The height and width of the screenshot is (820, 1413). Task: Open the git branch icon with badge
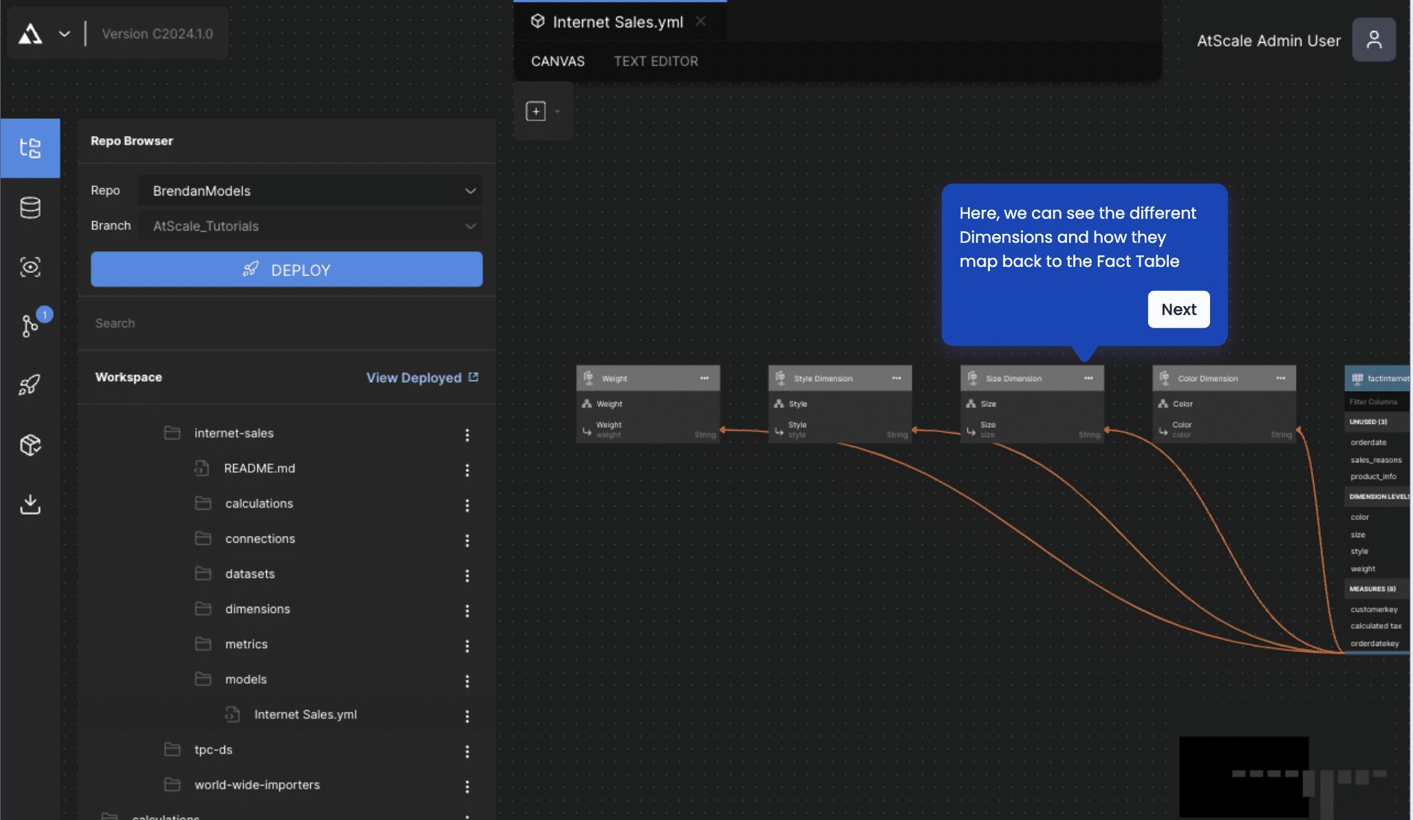click(x=30, y=325)
